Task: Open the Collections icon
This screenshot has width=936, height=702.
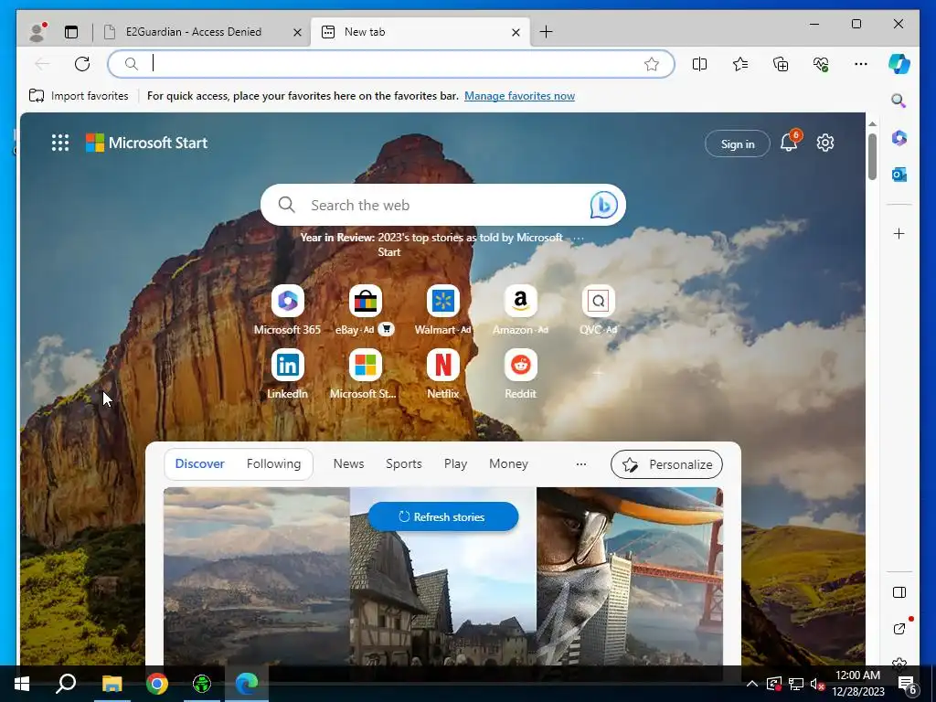Action: [781, 64]
